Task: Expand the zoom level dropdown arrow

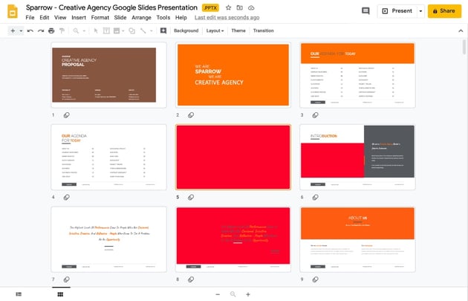Action: (x=84, y=30)
